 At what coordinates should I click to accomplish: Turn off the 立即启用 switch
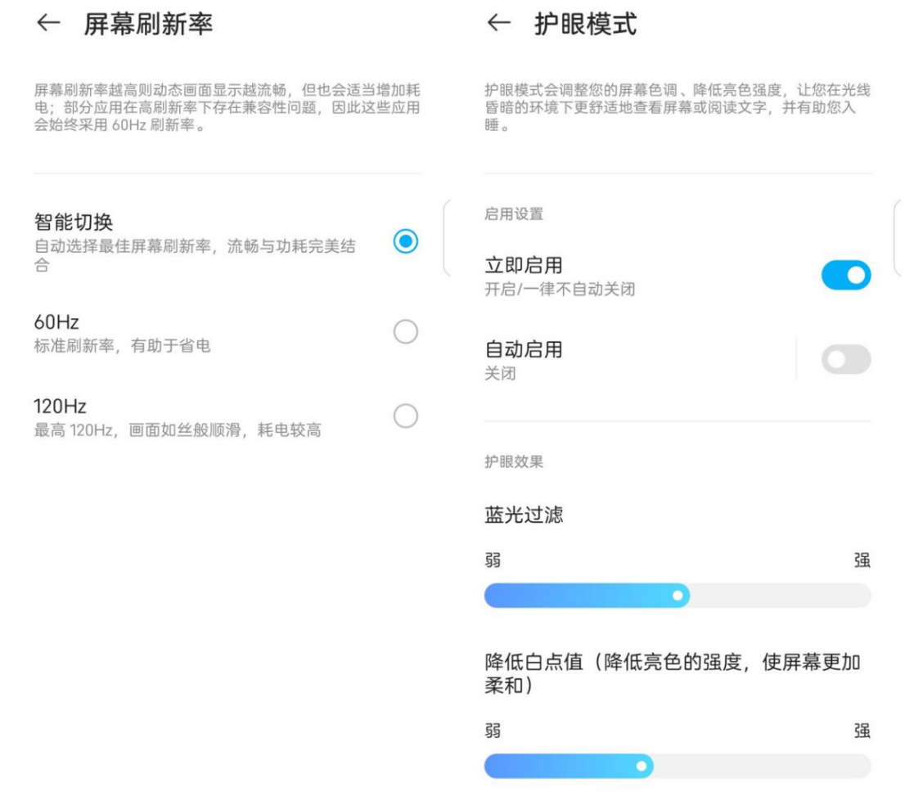tap(846, 275)
